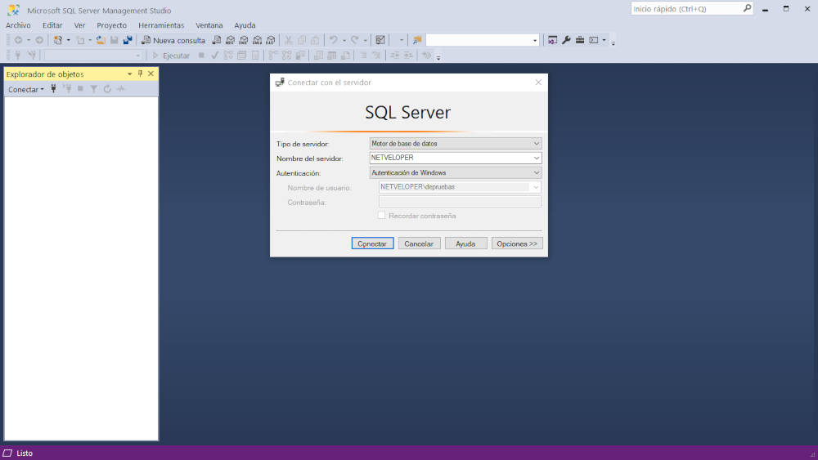Open the Tipo de servidor dropdown
This screenshot has width=818, height=460.
(456, 143)
